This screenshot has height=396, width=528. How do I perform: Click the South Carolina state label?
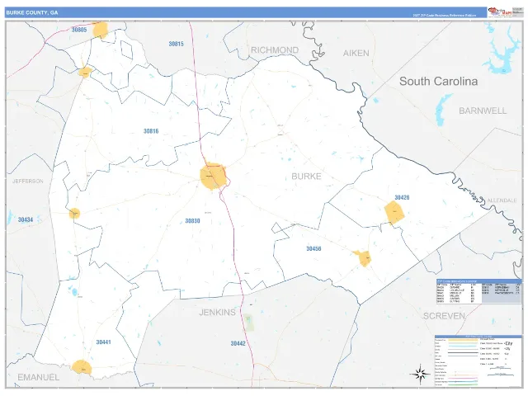(438, 81)
